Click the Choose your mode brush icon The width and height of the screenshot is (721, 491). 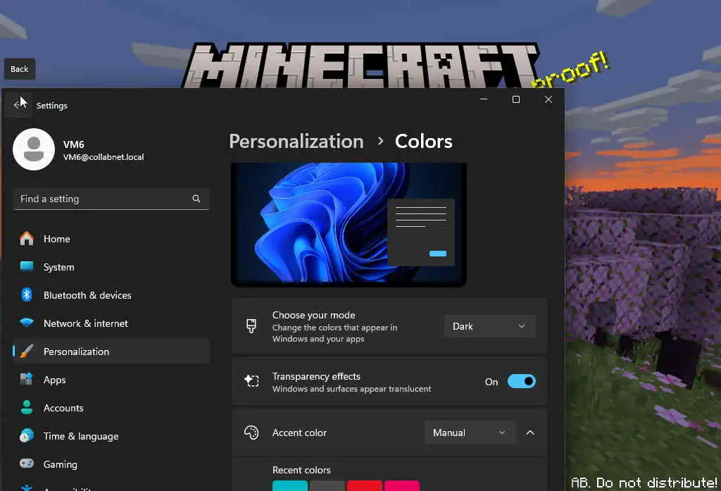251,325
